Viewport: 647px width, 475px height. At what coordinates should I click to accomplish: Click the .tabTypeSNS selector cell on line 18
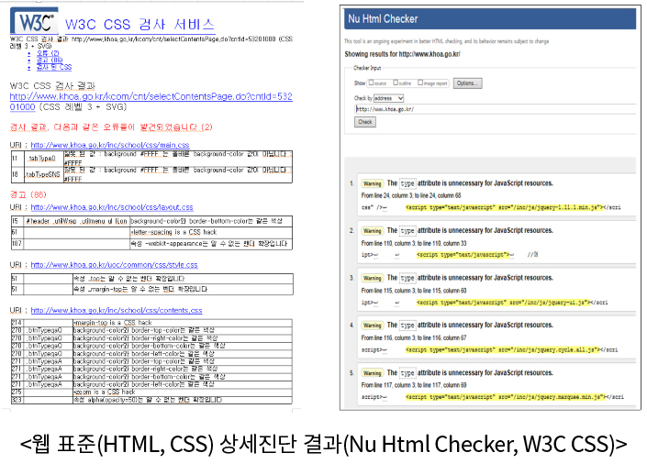click(43, 175)
